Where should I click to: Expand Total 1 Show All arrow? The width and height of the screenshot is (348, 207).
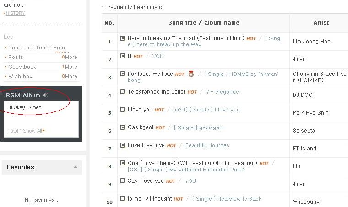point(43,131)
